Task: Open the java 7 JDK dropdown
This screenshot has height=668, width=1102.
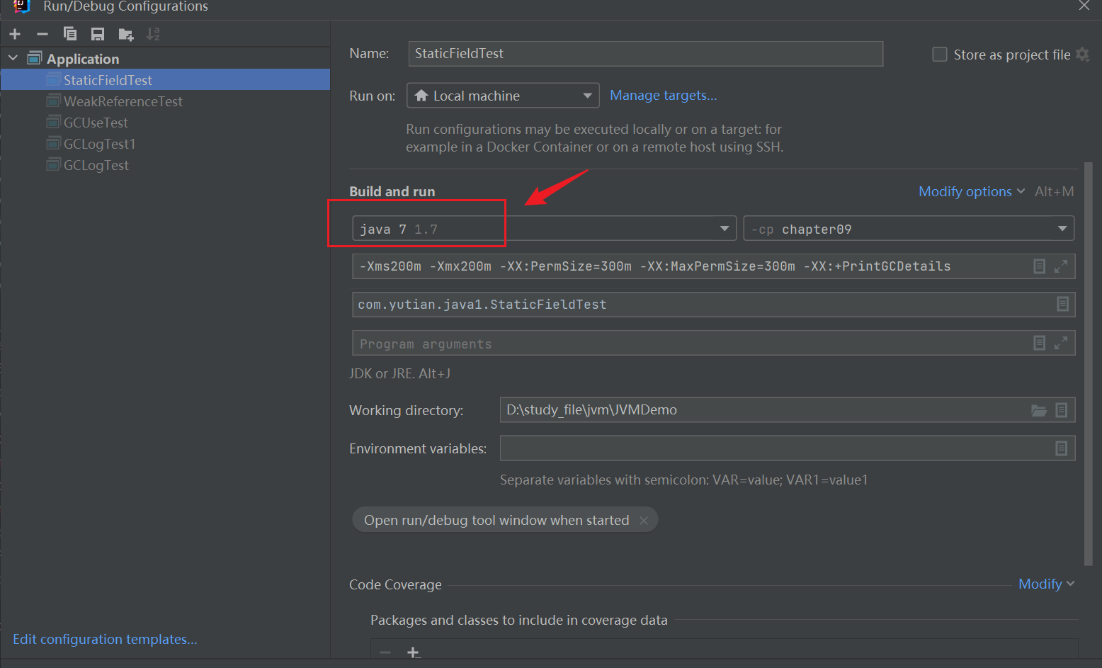Action: 724,229
